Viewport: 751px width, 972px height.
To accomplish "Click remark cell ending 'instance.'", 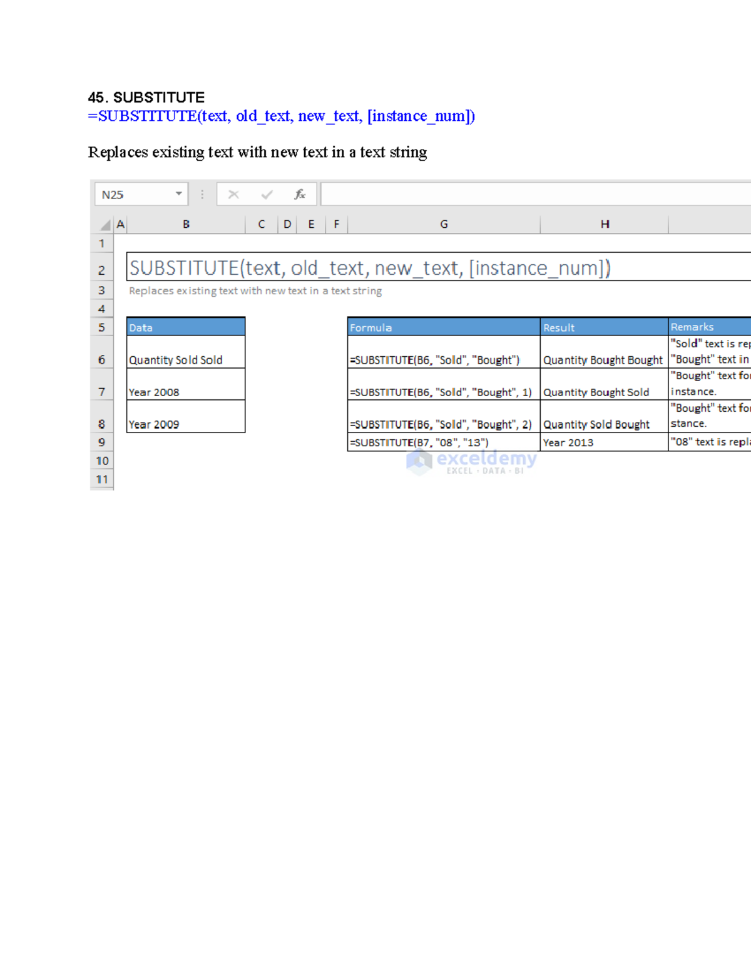I will (710, 384).
